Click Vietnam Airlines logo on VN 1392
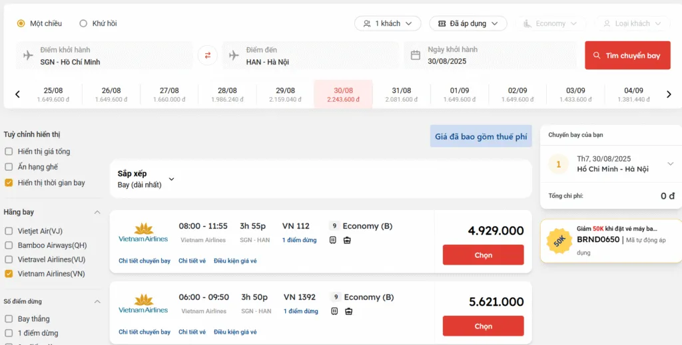The width and height of the screenshot is (682, 345). [143, 304]
